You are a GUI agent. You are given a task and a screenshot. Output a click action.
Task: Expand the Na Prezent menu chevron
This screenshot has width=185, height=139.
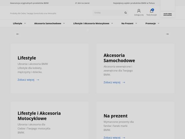coord(136,23)
